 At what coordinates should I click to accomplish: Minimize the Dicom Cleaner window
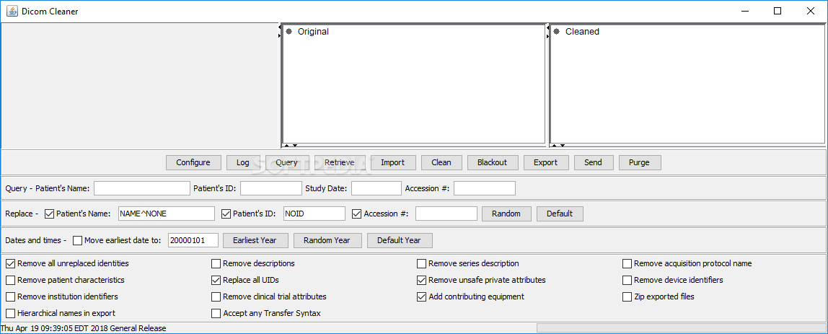coord(745,11)
